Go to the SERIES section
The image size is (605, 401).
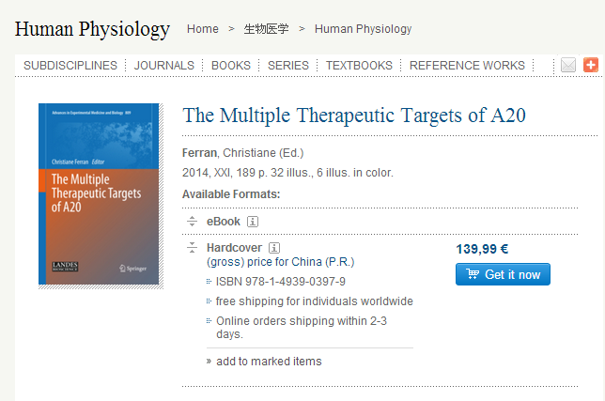[288, 66]
